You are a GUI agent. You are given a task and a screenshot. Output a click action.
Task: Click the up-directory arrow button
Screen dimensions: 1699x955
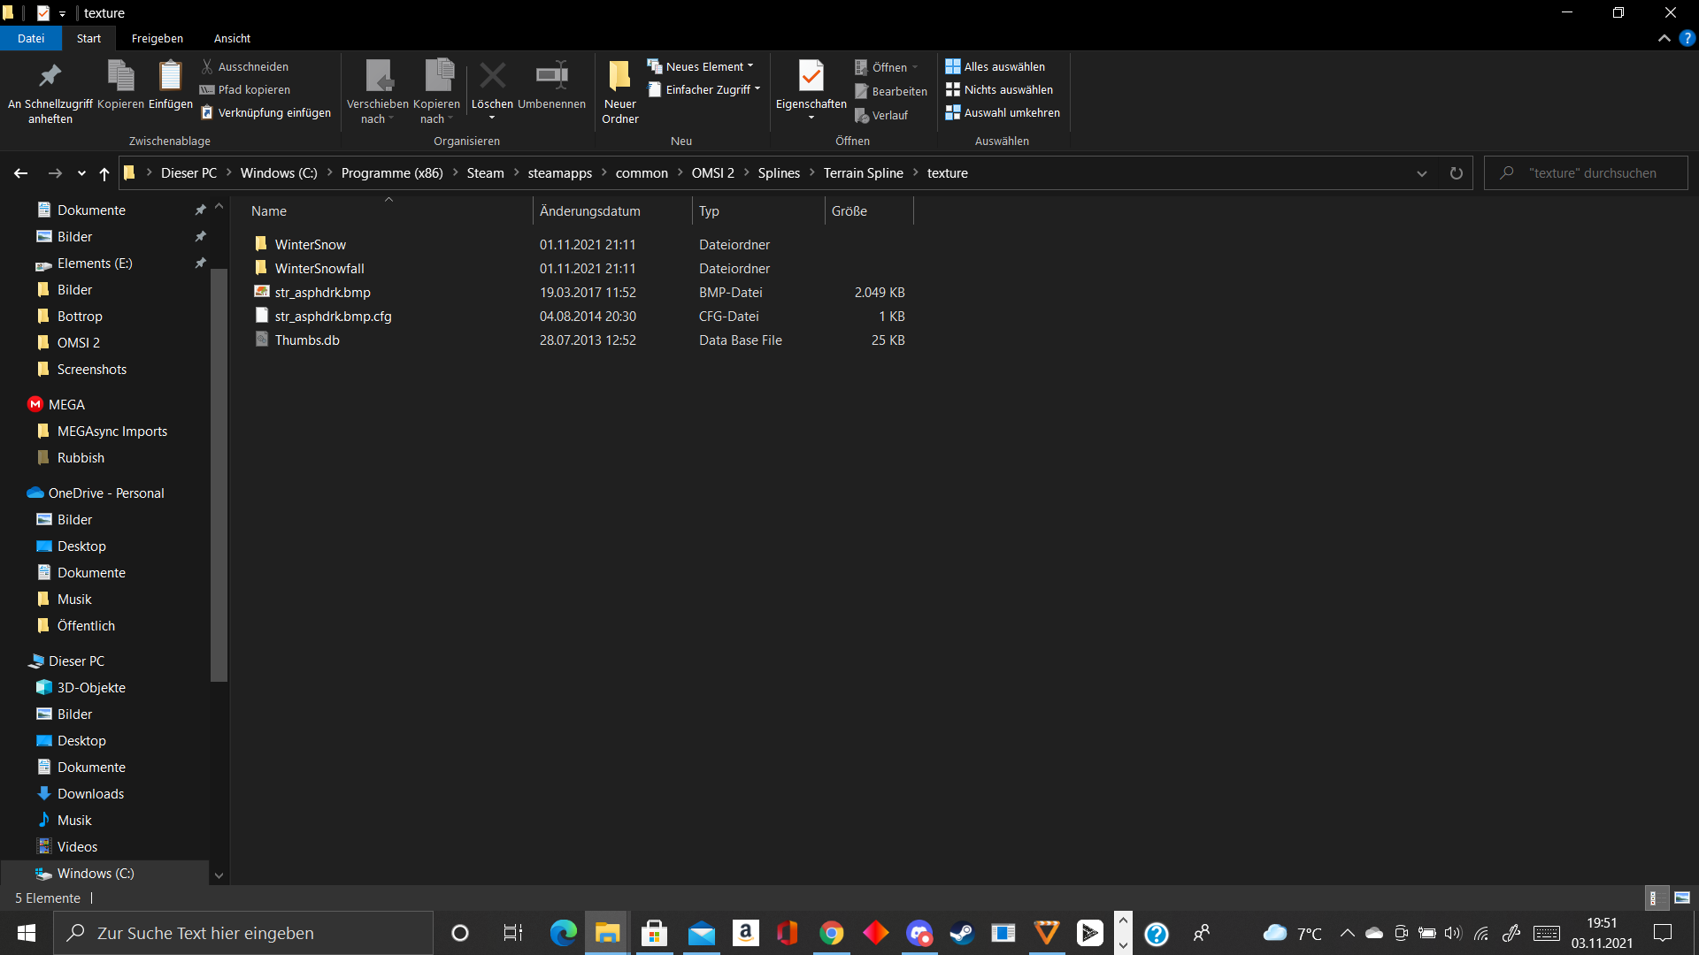[104, 173]
